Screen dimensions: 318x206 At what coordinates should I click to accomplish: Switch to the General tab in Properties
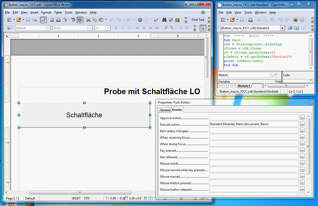coord(165,110)
